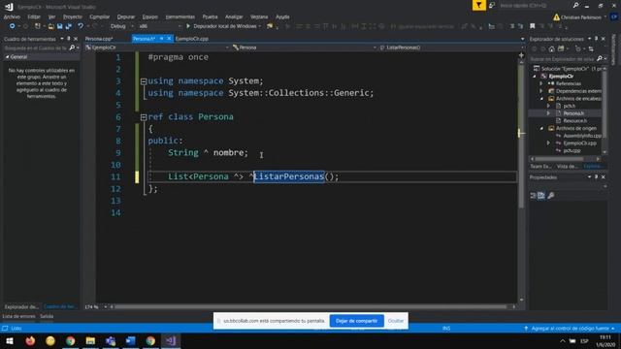Open the Herramientas menu
621x349 pixels.
pos(180,17)
